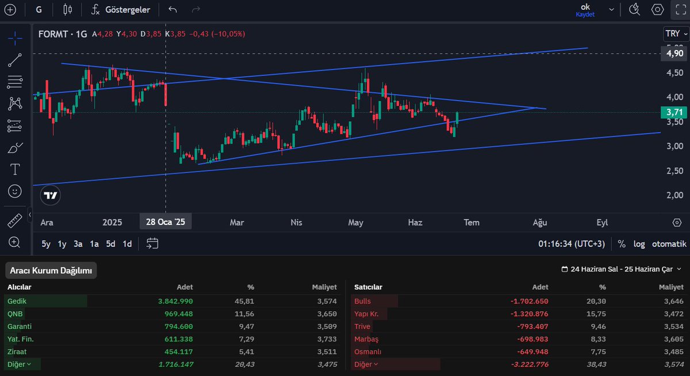690x376 pixels.
Task: Click the Alıcılar column header
Action: [x=19, y=287]
